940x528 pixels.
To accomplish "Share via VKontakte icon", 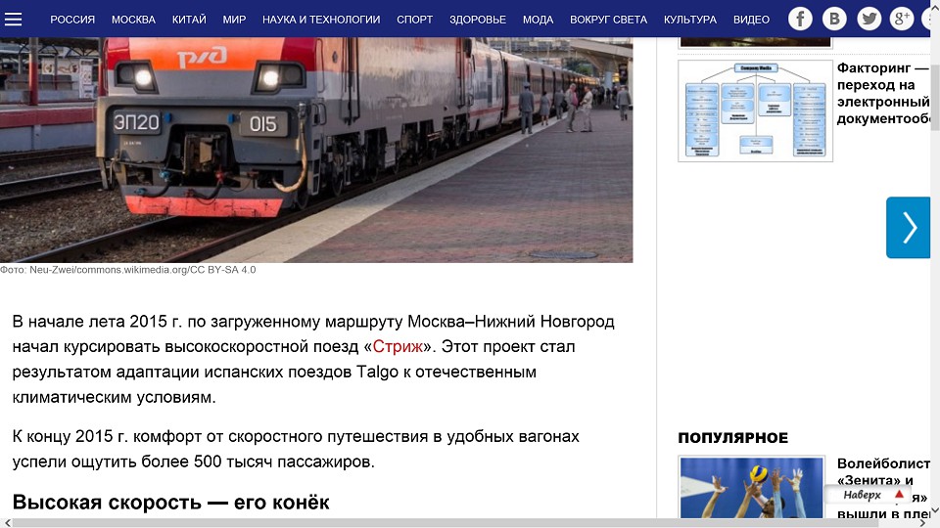I will point(834,20).
